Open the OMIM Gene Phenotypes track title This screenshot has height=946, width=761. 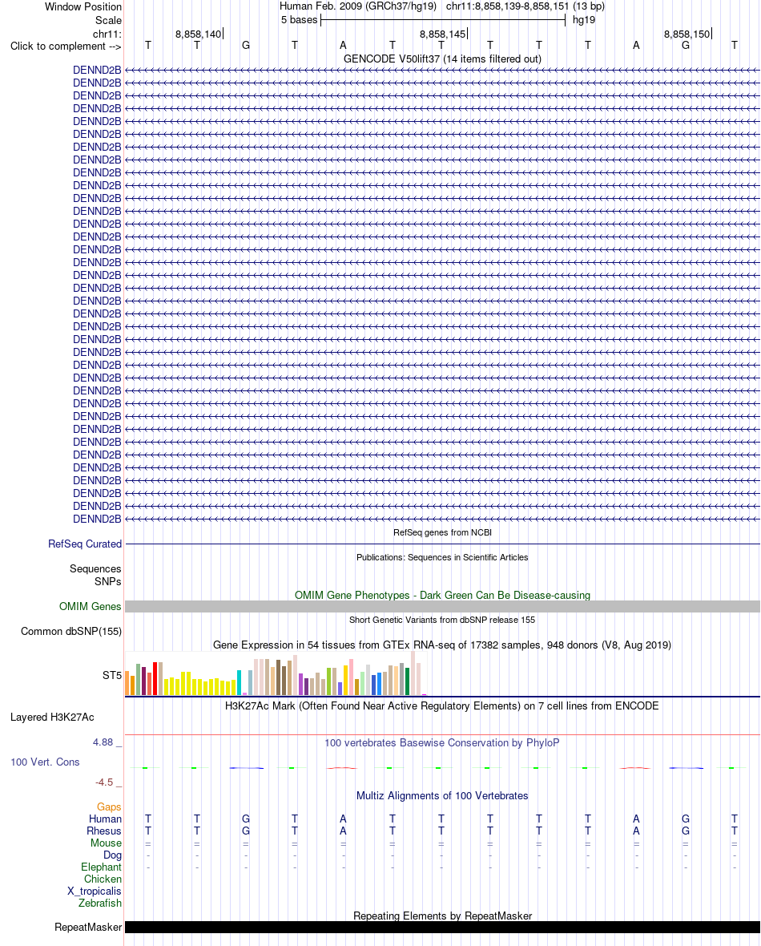[x=442, y=596]
